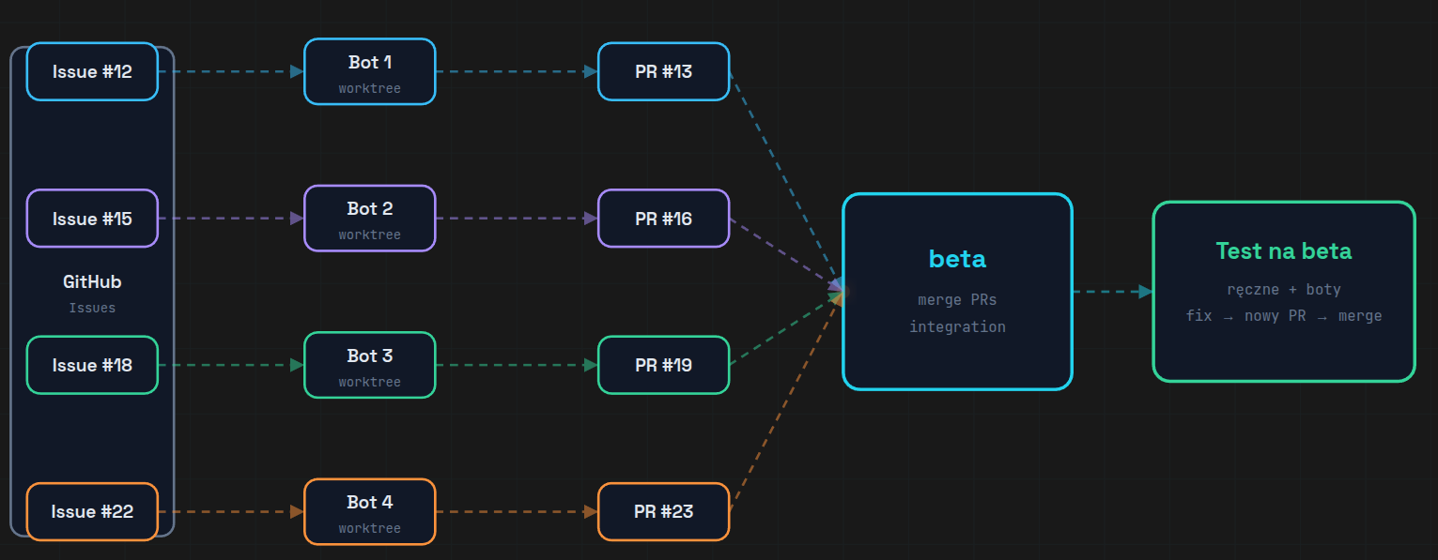Viewport: 1438px width, 560px height.
Task: Click the arrowhead pointing into PR #19
Action: click(591, 365)
